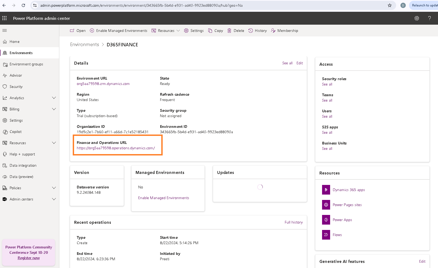The image size is (438, 268).
Task: Copy the environment via toolbar
Action: [x=216, y=31]
